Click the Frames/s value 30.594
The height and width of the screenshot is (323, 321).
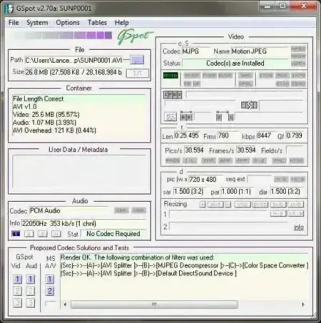tap(246, 150)
